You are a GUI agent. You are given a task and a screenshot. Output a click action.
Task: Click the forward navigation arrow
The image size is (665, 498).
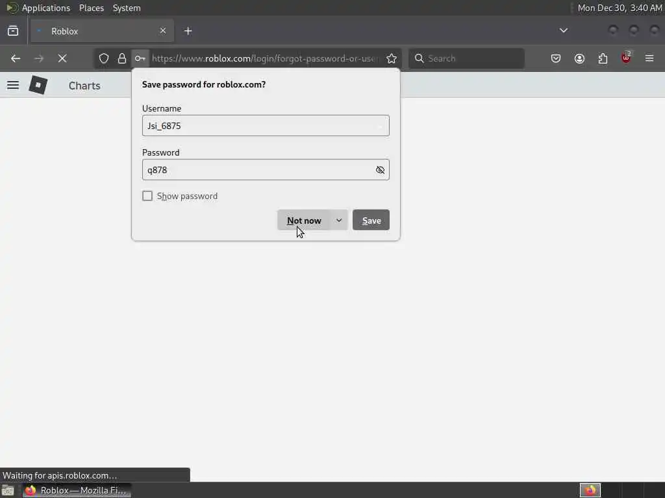pyautogui.click(x=39, y=58)
